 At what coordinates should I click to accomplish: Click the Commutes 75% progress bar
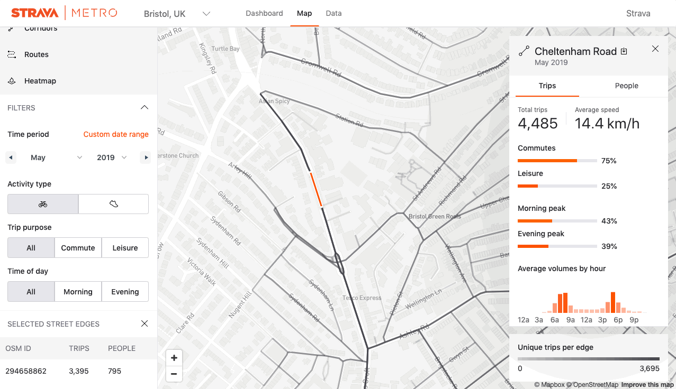(557, 161)
